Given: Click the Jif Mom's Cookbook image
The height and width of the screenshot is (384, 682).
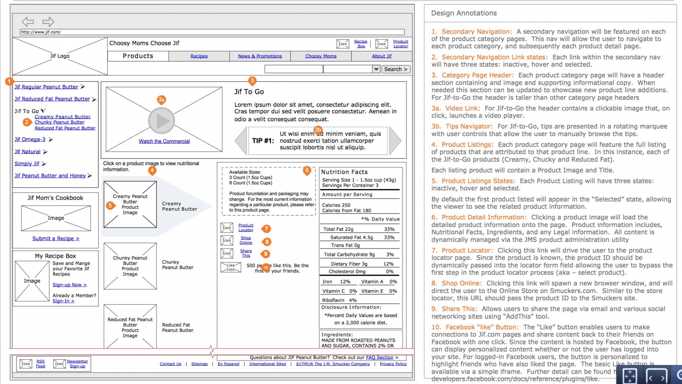Looking at the screenshot, I should (x=56, y=218).
